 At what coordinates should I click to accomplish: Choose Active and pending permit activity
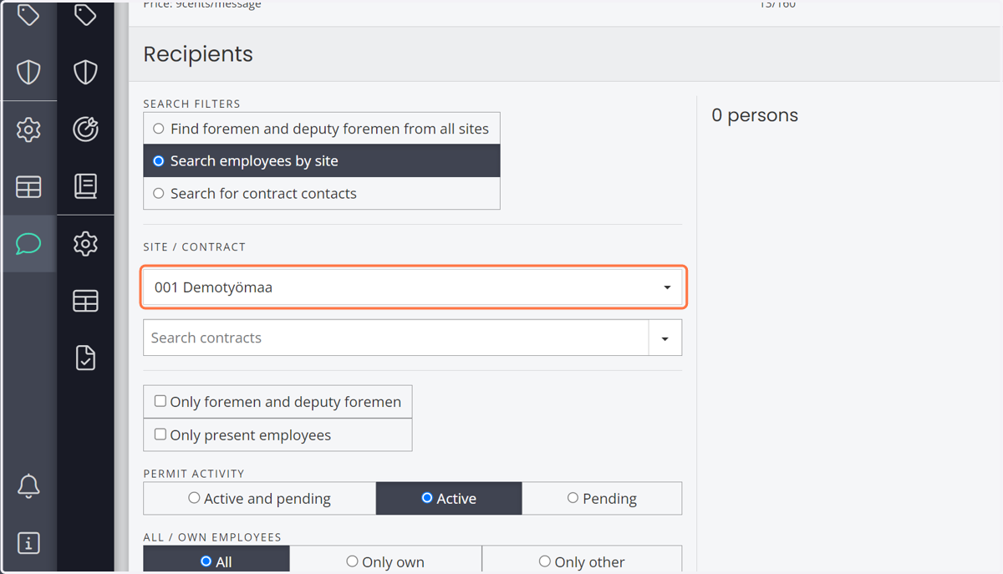(x=260, y=498)
